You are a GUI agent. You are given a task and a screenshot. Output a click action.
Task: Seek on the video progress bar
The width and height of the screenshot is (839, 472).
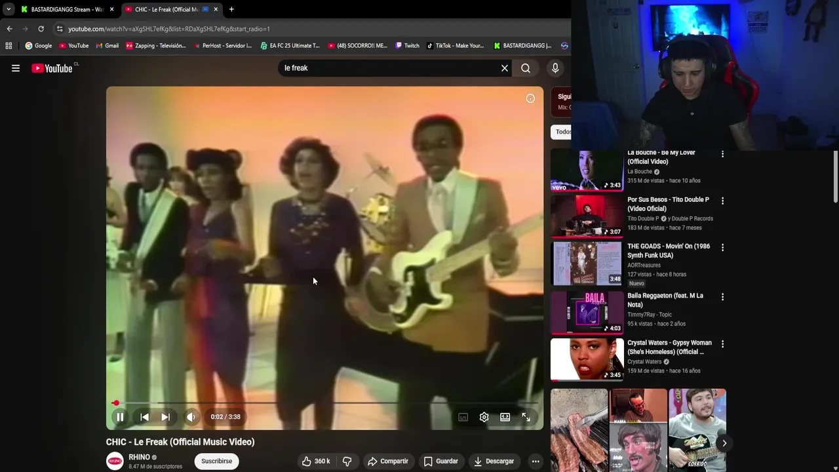coord(324,403)
